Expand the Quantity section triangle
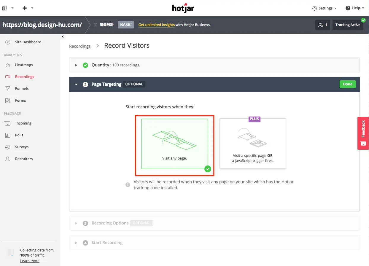This screenshot has width=369, height=266. click(x=76, y=65)
